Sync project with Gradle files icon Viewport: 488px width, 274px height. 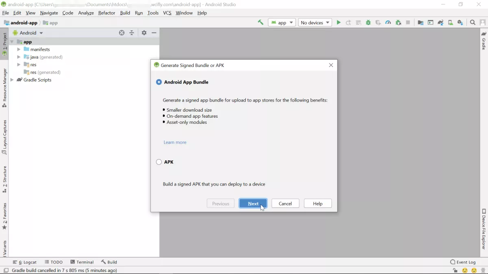pyautogui.click(x=440, y=23)
